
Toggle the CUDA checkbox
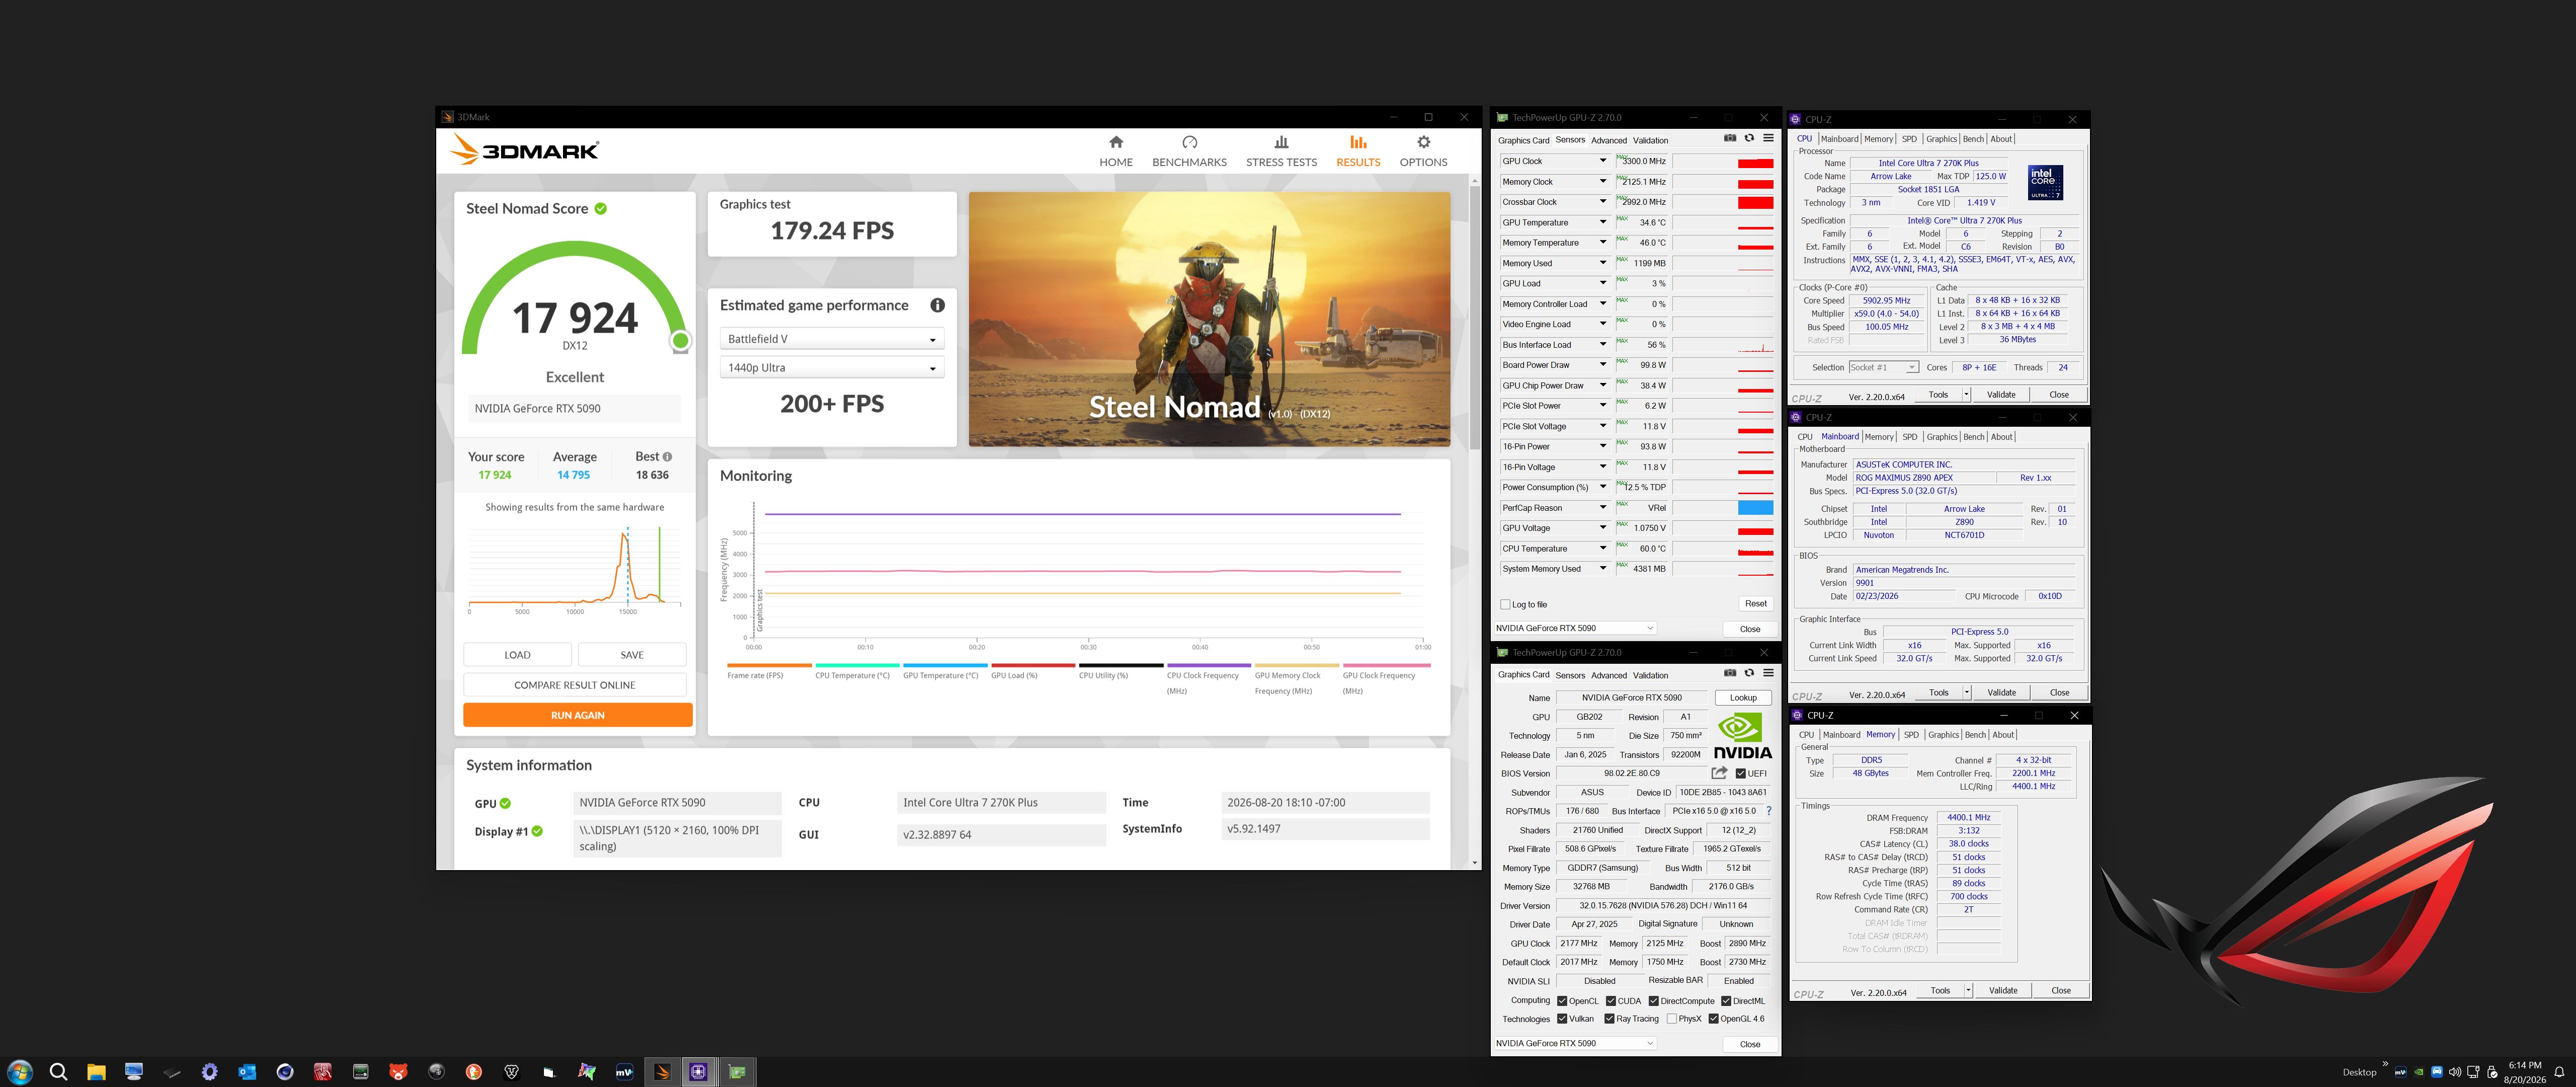click(x=1611, y=1001)
